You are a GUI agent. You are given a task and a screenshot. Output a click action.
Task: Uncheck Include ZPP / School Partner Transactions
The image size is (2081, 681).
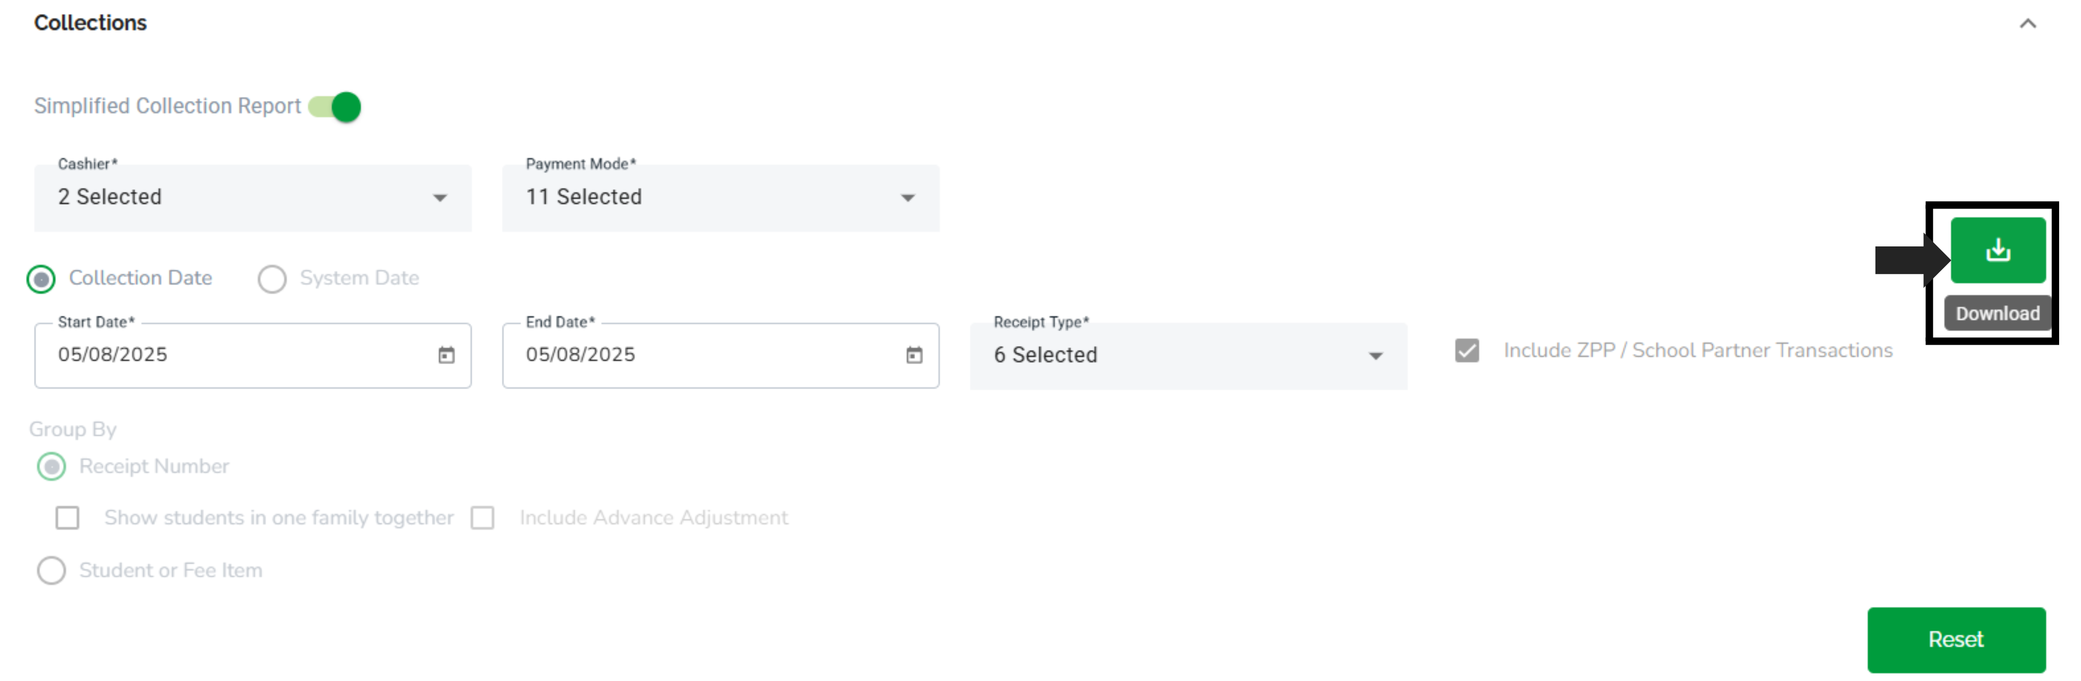pyautogui.click(x=1466, y=350)
